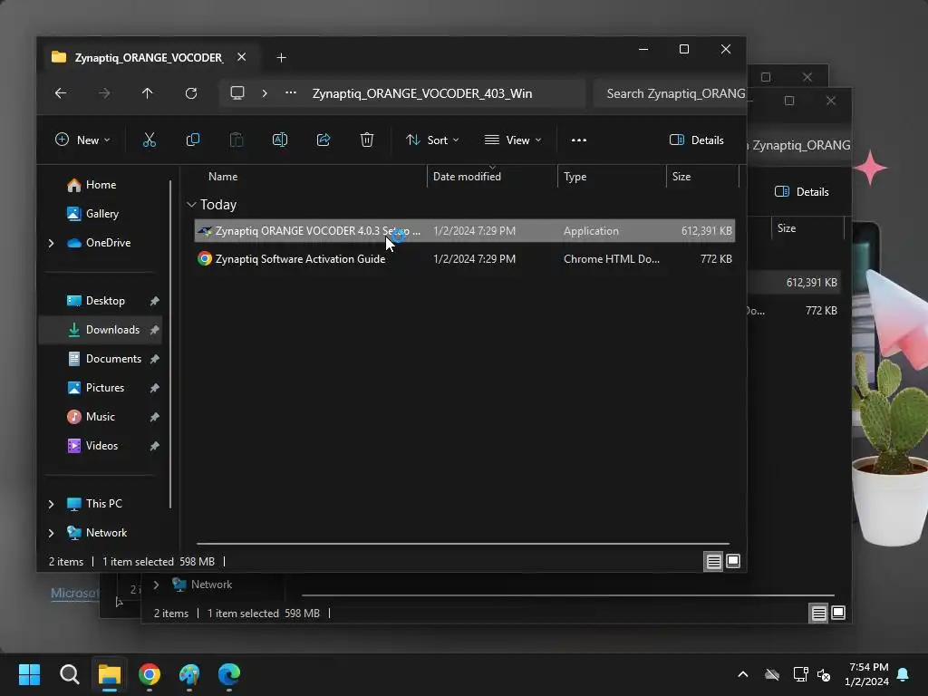Refresh the folder view
The height and width of the screenshot is (696, 928).
pyautogui.click(x=191, y=93)
